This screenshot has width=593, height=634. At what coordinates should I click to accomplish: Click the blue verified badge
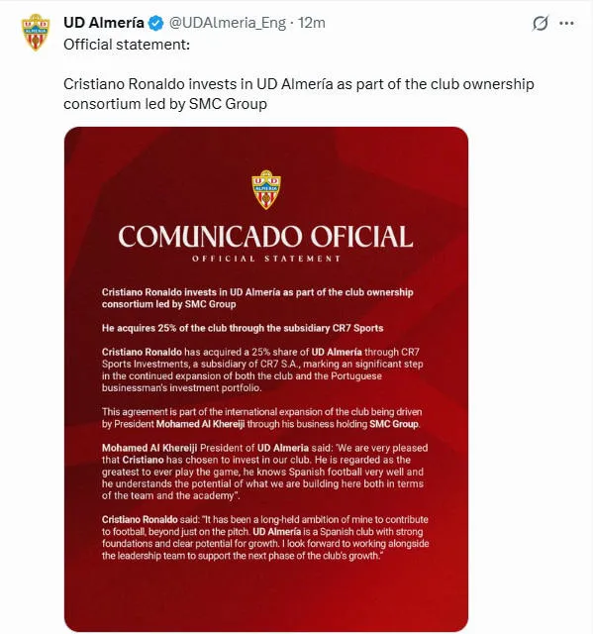(x=156, y=24)
